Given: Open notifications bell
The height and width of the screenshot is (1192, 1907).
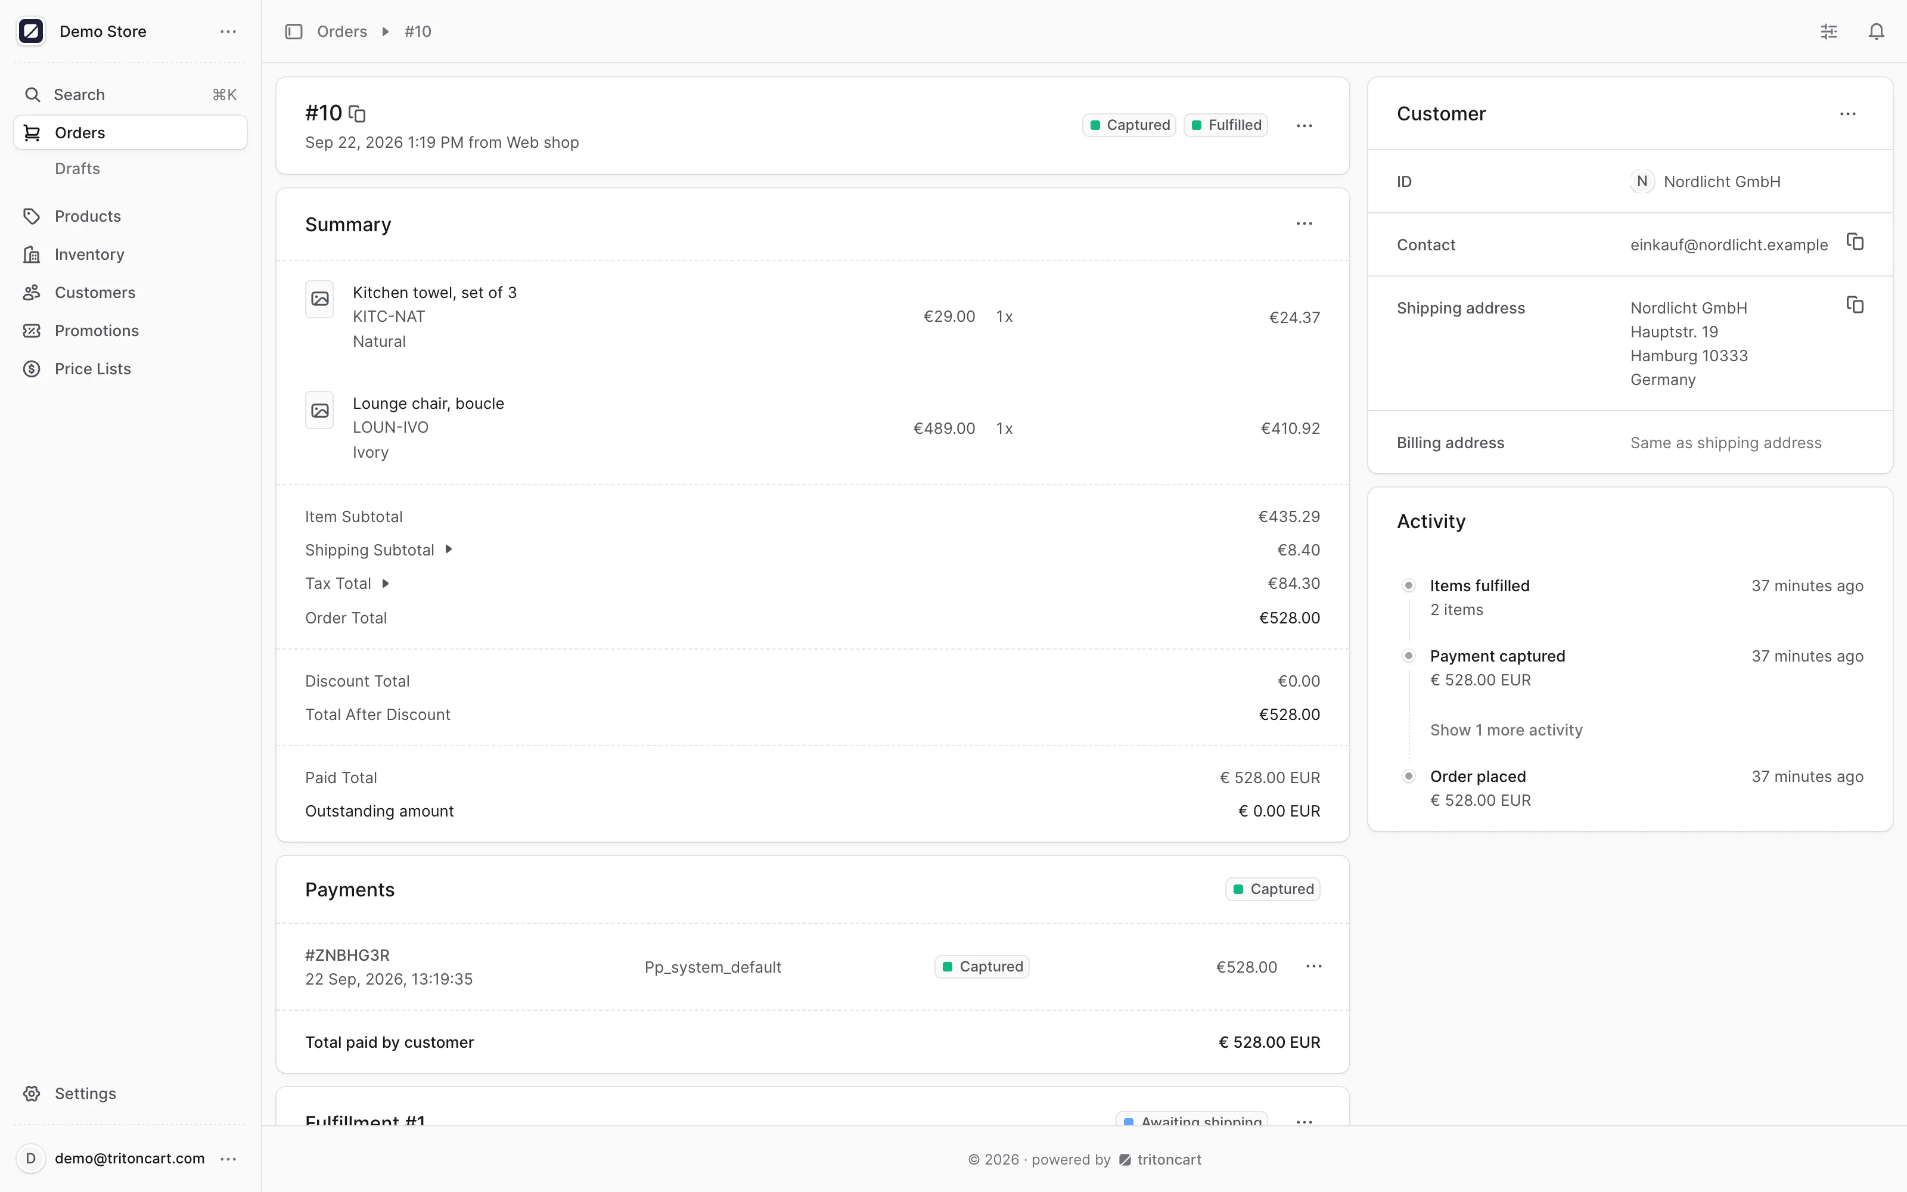Looking at the screenshot, I should pyautogui.click(x=1876, y=32).
